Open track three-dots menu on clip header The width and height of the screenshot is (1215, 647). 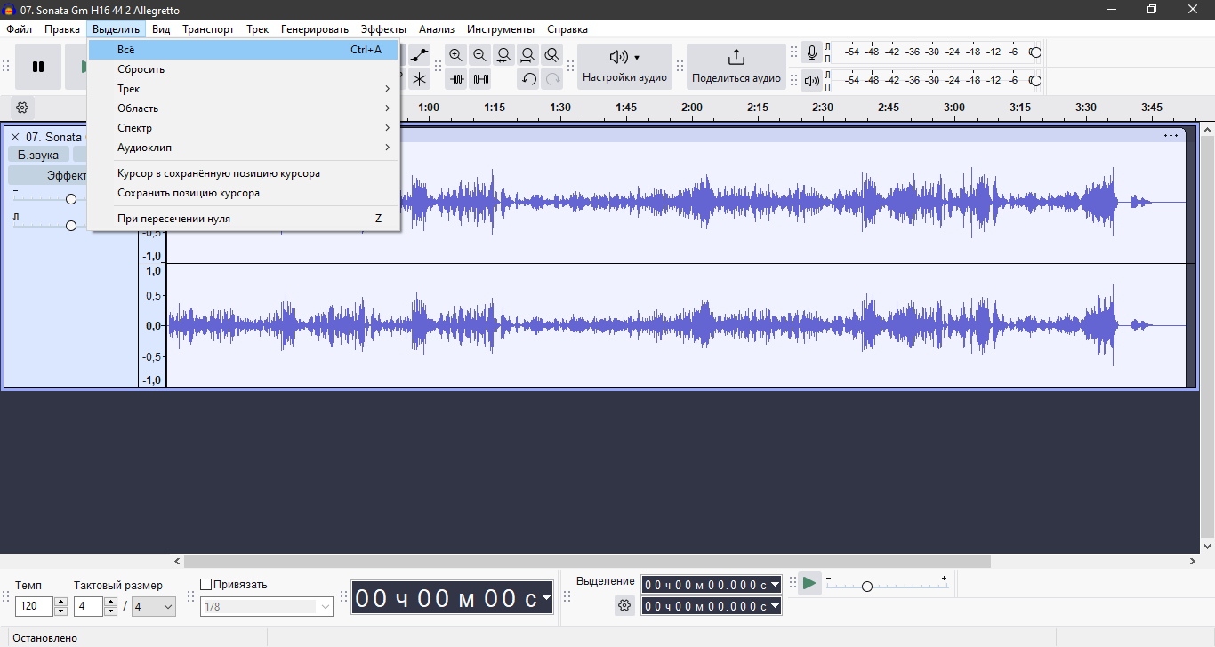(x=1171, y=136)
